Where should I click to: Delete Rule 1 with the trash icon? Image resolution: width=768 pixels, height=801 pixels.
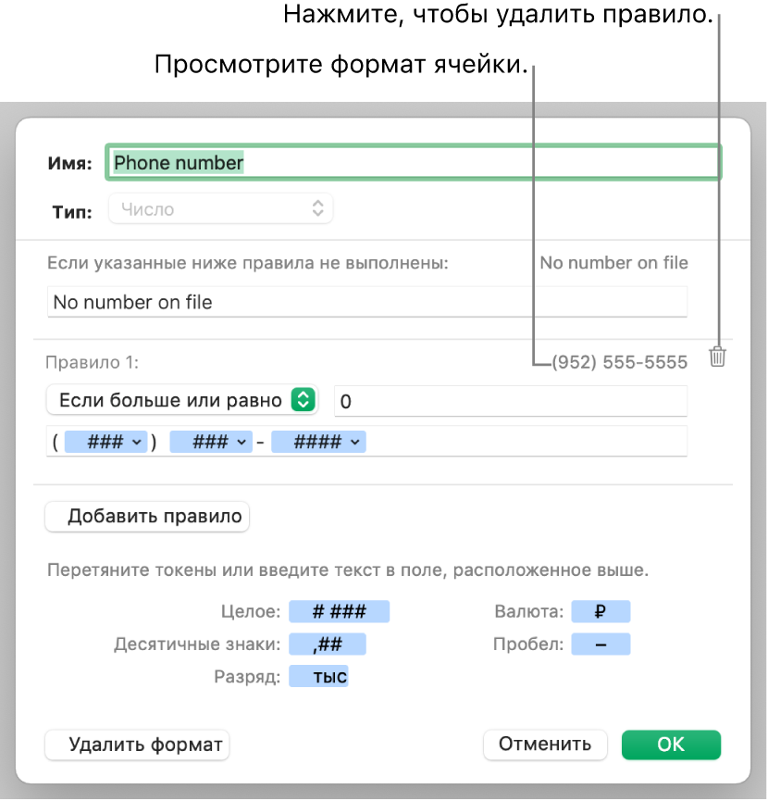coord(717,357)
